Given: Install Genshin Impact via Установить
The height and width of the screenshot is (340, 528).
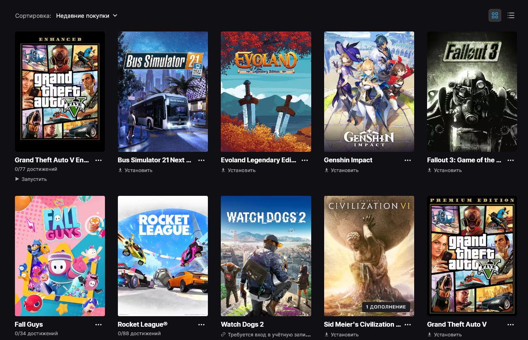Looking at the screenshot, I should (x=342, y=170).
